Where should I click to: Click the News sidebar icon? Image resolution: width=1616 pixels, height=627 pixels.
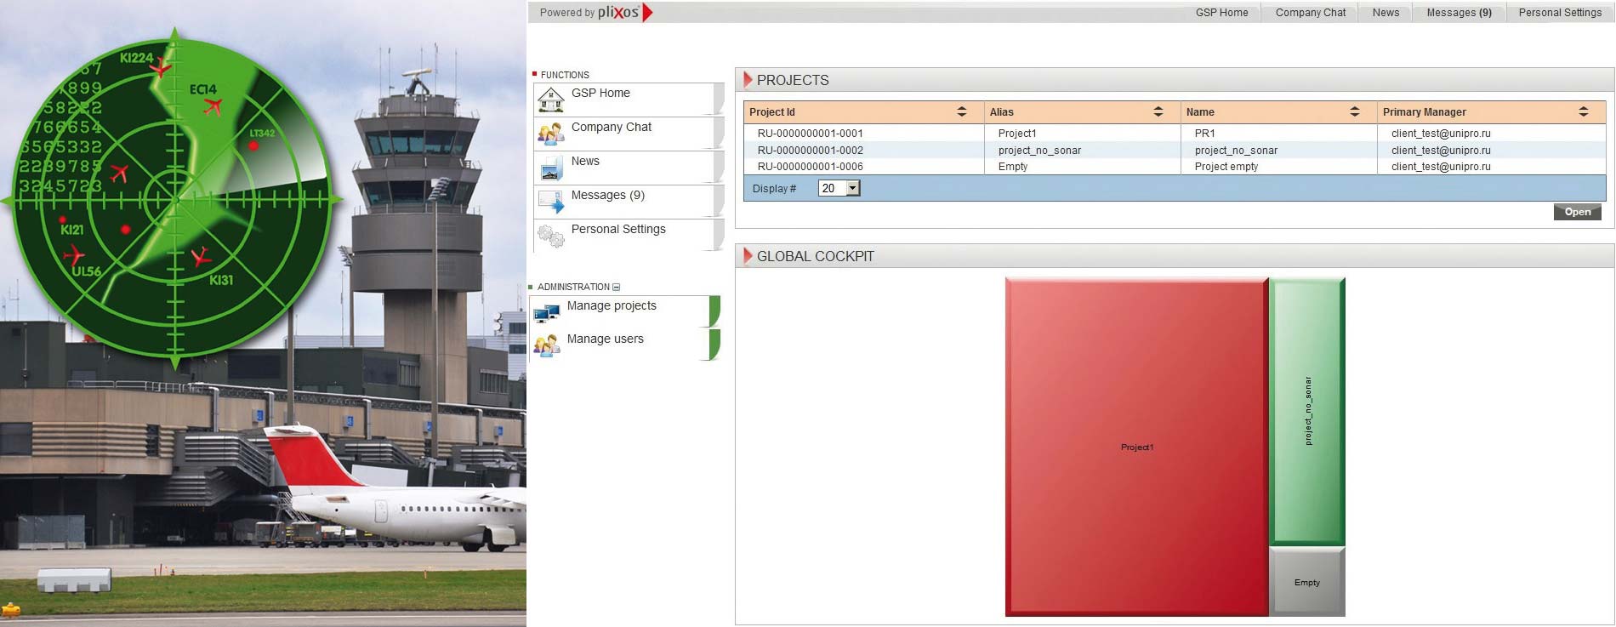pos(551,168)
